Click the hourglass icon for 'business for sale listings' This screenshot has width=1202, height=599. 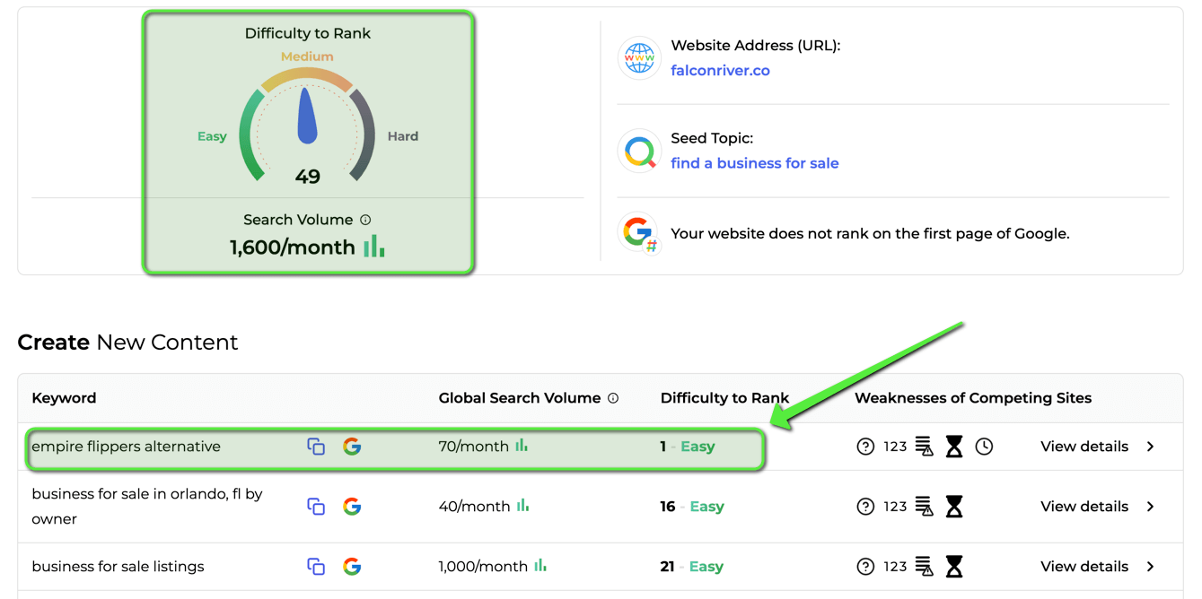(x=954, y=567)
